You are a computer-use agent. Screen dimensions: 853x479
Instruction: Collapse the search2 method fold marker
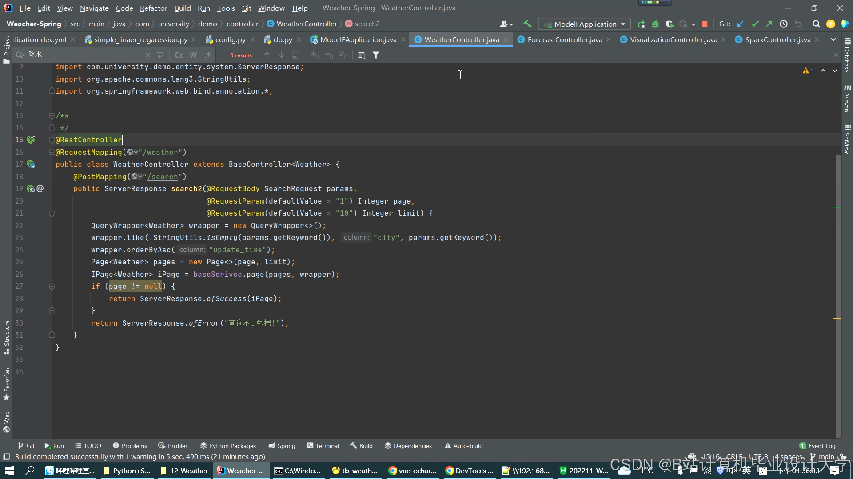coord(52,213)
